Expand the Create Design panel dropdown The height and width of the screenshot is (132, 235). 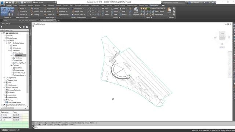50,18
